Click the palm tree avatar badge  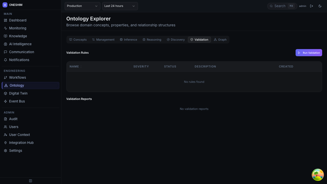318,175
